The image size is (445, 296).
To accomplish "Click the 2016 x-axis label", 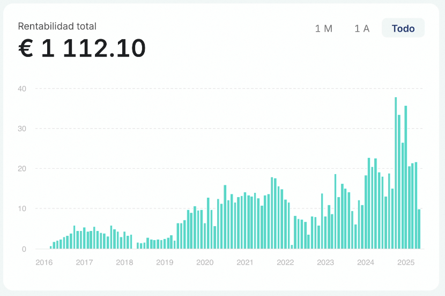I will click(x=44, y=263).
